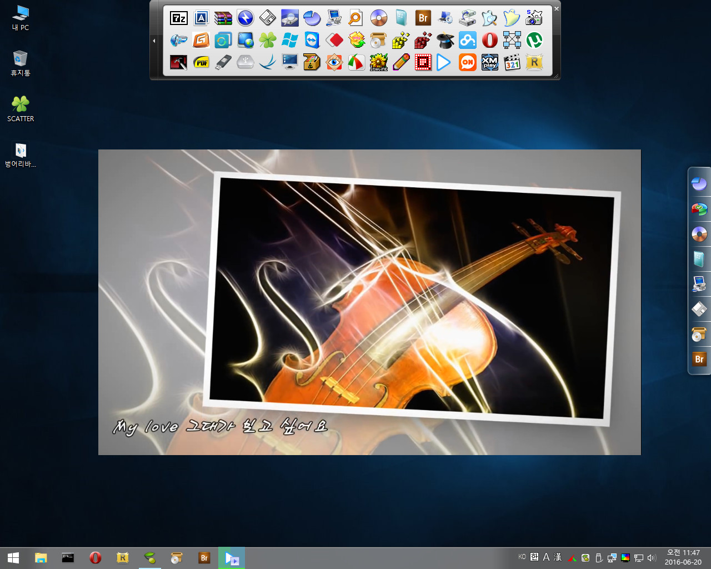
Task: Launch the network diagram icon in dock
Action: [x=512, y=40]
